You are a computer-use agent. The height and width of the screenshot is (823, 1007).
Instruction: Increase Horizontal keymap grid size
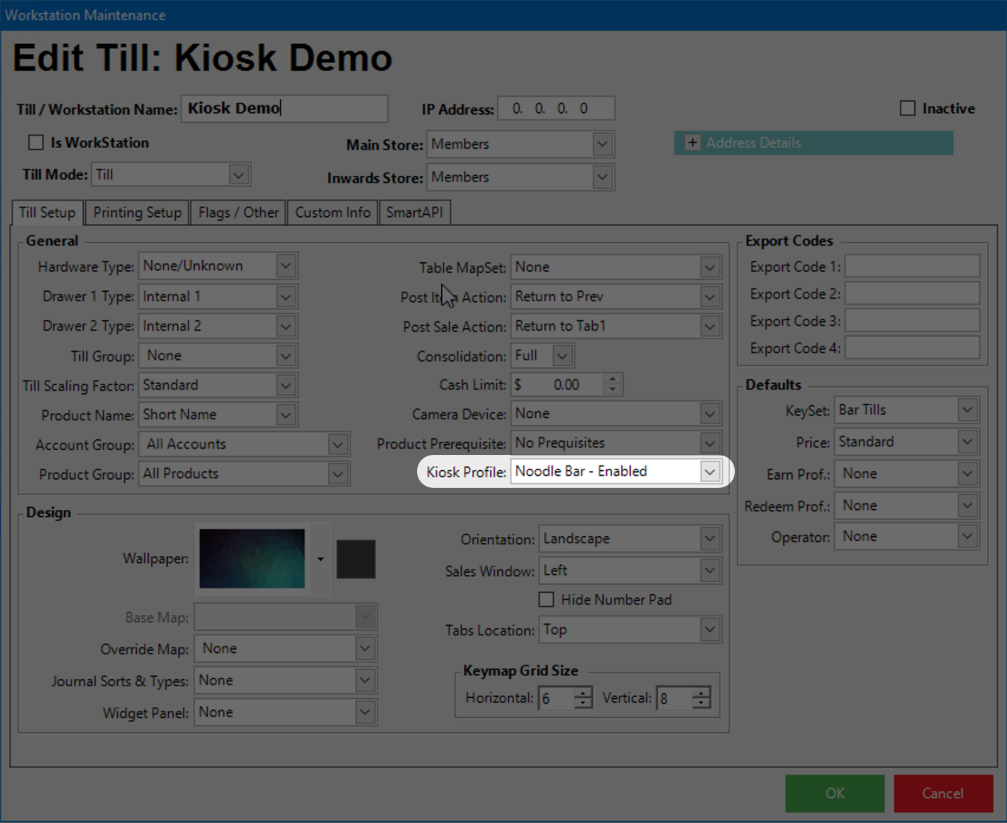point(584,693)
